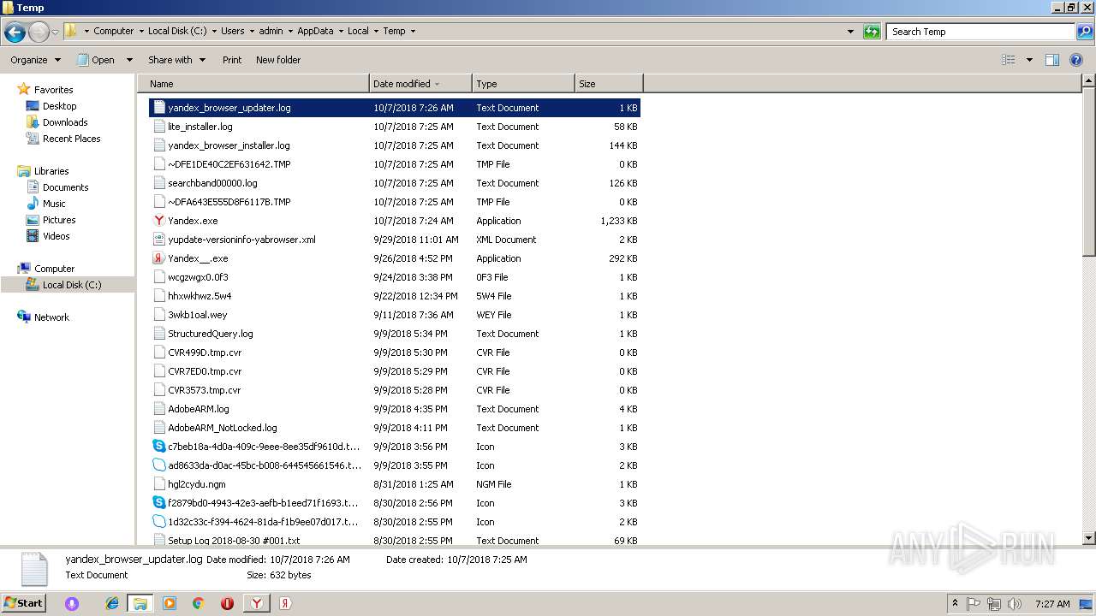This screenshot has width=1096, height=616.
Task: Select the Skype icon file c7beb18a-4d0a-409c
Action: point(395,447)
